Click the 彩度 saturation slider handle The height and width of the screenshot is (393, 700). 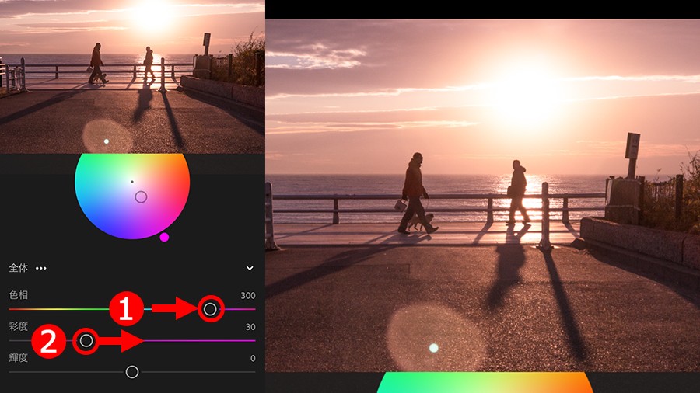point(86,341)
